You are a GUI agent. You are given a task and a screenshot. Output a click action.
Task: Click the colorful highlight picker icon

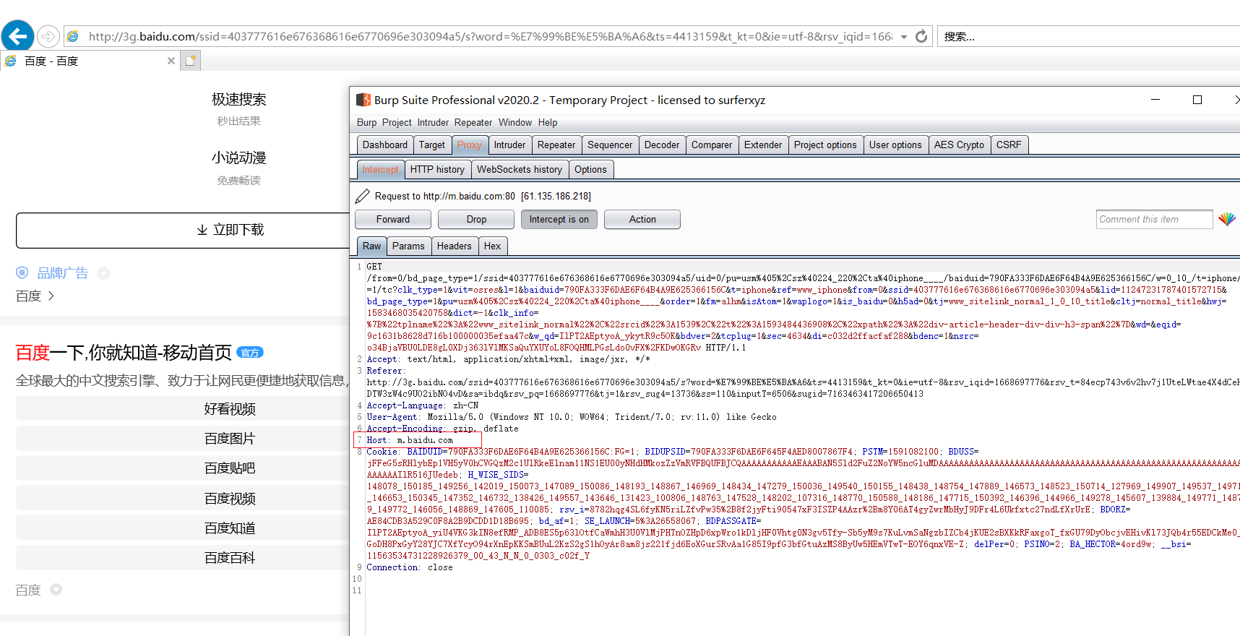(x=1227, y=219)
